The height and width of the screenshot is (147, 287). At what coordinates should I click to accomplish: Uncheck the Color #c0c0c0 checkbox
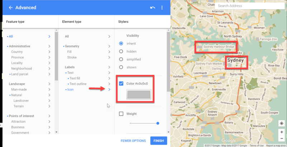coord(121,84)
